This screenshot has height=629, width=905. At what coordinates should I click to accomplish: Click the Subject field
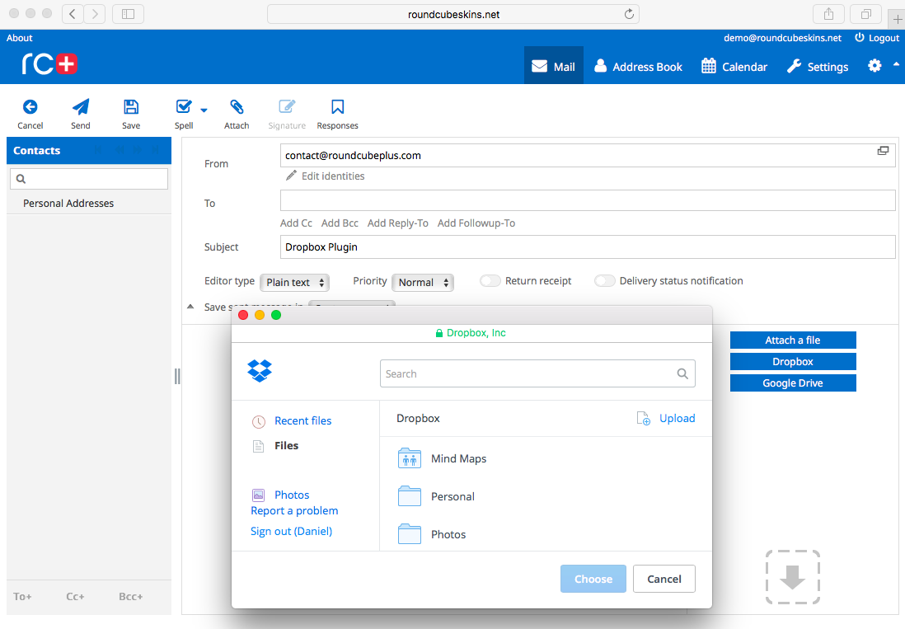[x=588, y=247]
